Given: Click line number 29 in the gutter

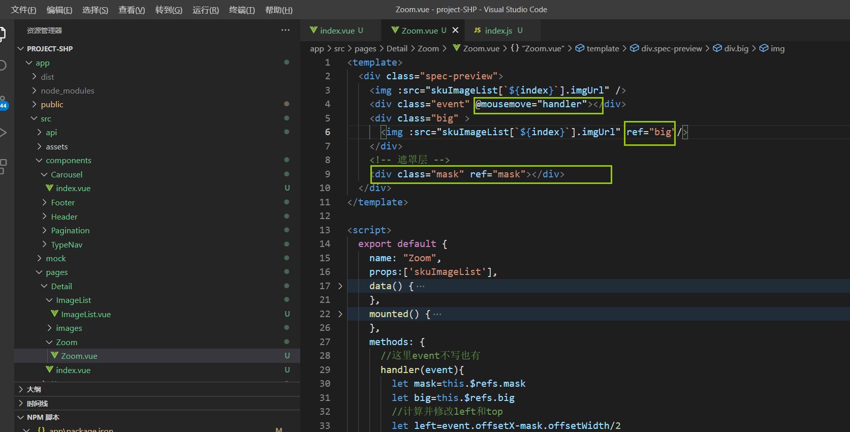Looking at the screenshot, I should pos(325,369).
